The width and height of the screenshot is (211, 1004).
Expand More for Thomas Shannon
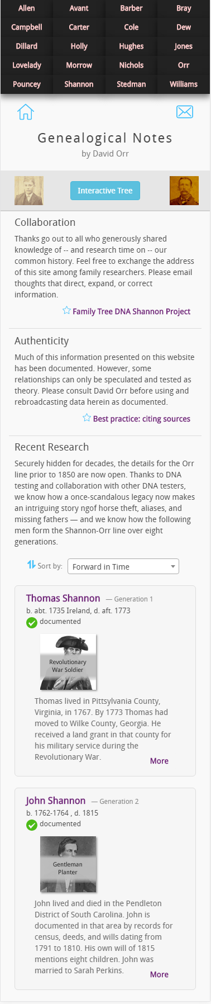pos(159,761)
